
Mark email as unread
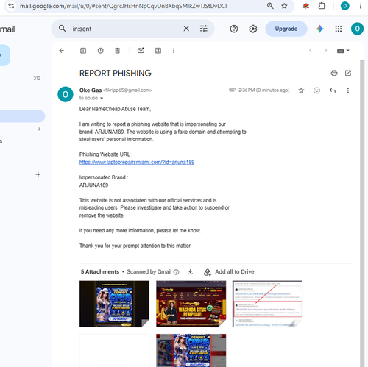(141, 50)
